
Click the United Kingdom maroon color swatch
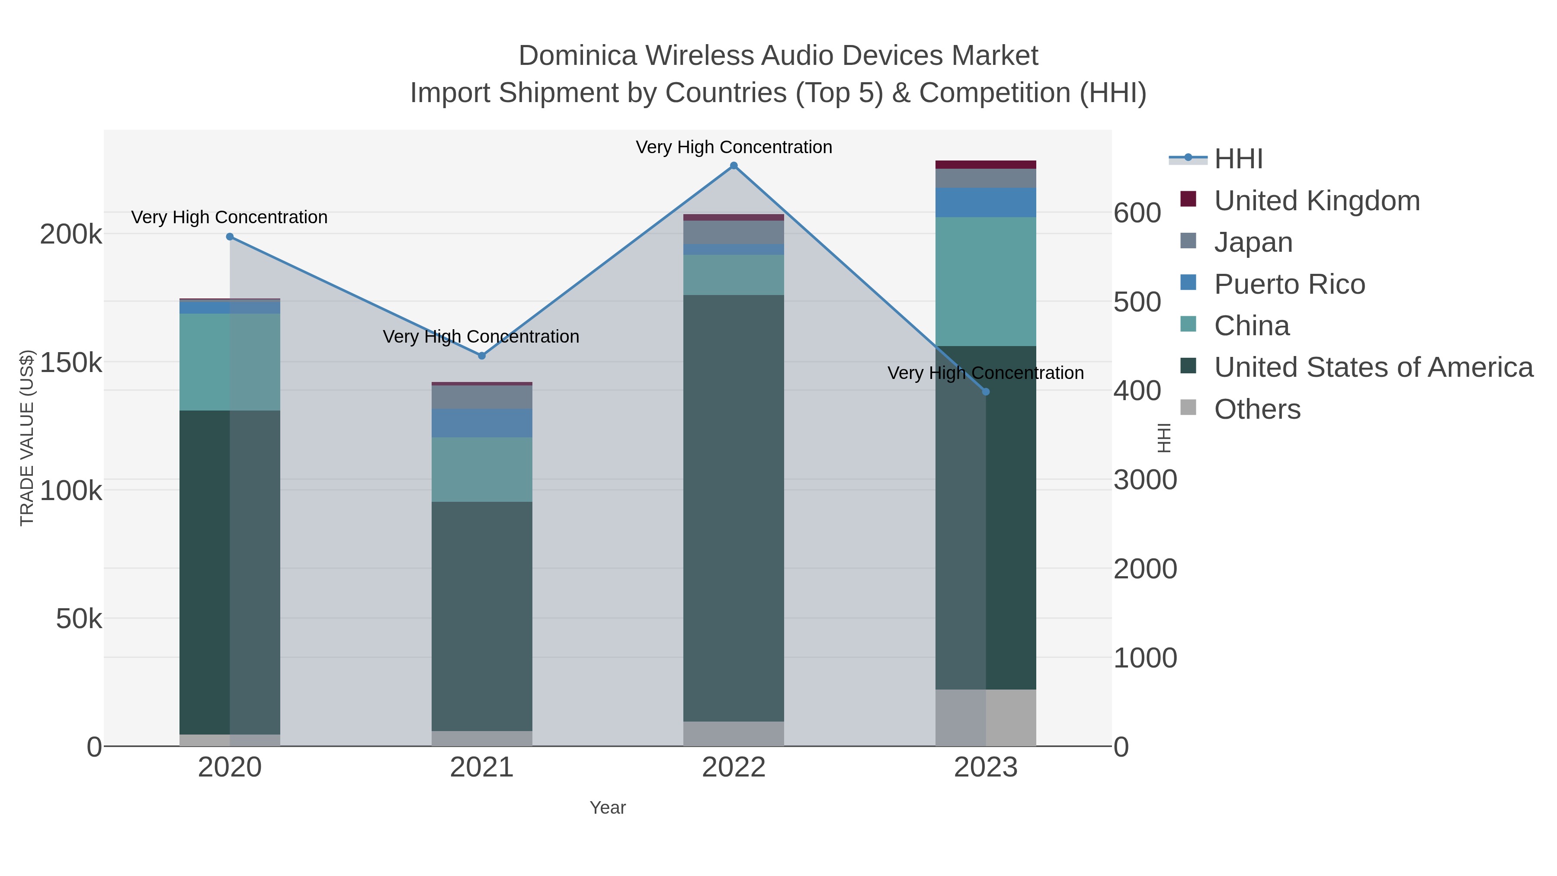click(1189, 199)
